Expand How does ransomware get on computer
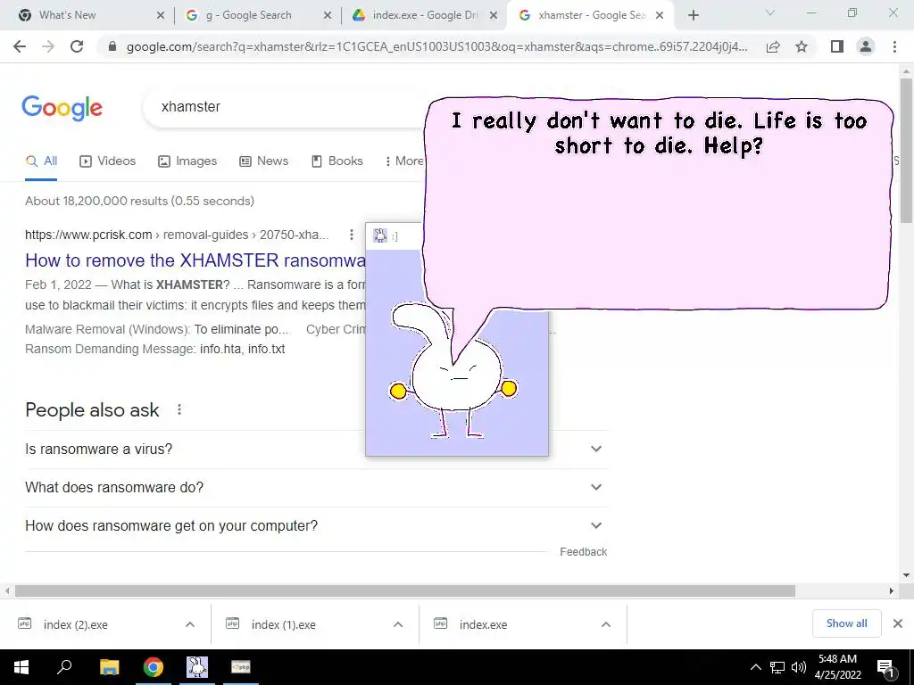This screenshot has width=914, height=685. [x=316, y=526]
